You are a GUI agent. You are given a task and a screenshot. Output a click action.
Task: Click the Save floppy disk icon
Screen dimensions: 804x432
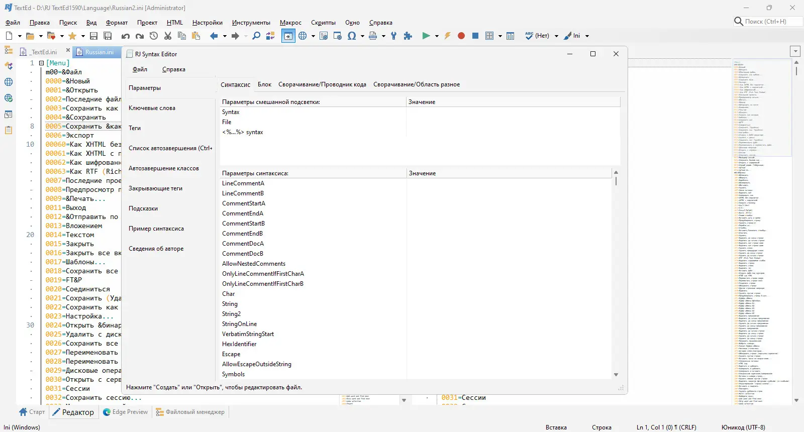point(93,36)
